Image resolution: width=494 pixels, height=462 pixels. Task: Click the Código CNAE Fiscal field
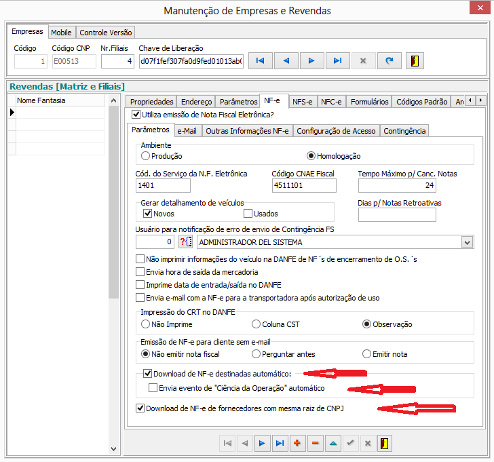(304, 185)
